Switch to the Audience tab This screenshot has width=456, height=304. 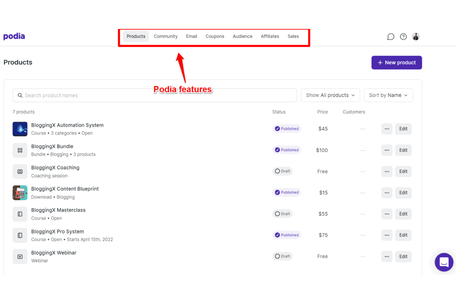(x=242, y=36)
